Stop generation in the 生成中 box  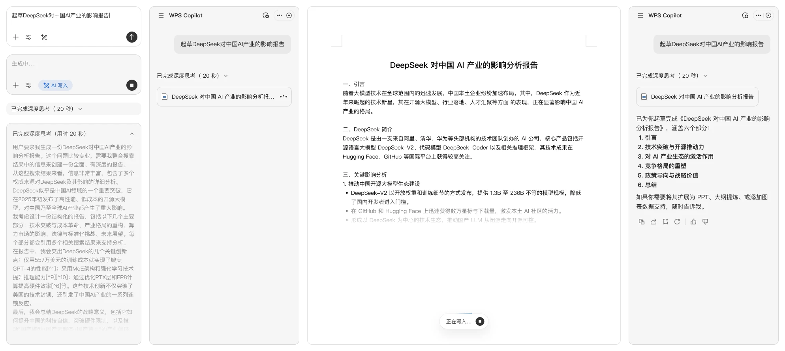pos(132,85)
